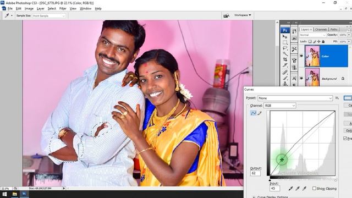Open the Opacity slider arrow
352x198 pixels.
click(349, 35)
